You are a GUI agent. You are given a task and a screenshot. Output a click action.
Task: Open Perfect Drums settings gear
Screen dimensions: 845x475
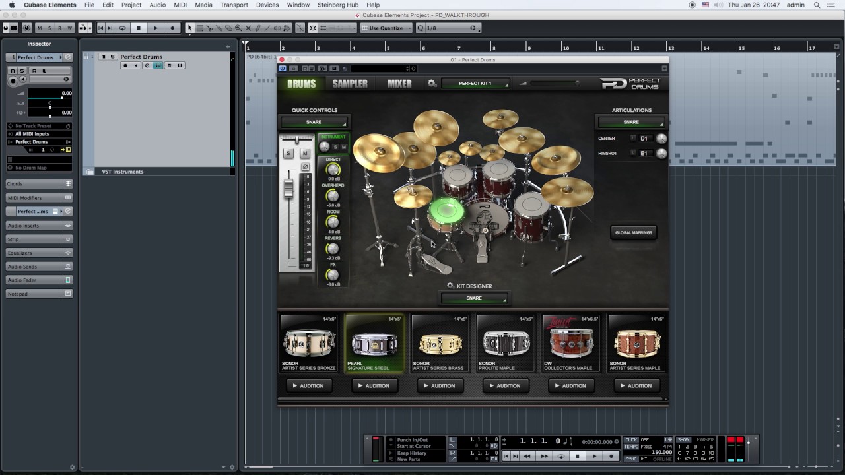(432, 84)
